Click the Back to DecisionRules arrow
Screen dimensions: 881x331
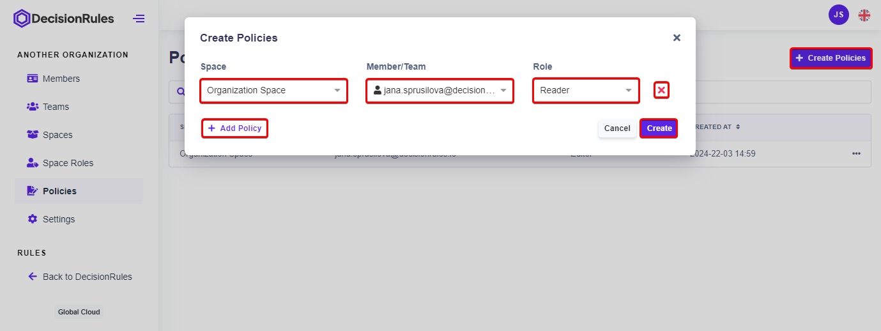33,277
